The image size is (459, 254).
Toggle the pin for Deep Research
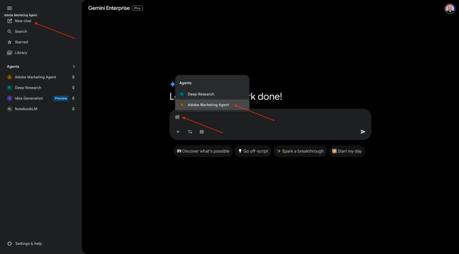click(x=73, y=88)
